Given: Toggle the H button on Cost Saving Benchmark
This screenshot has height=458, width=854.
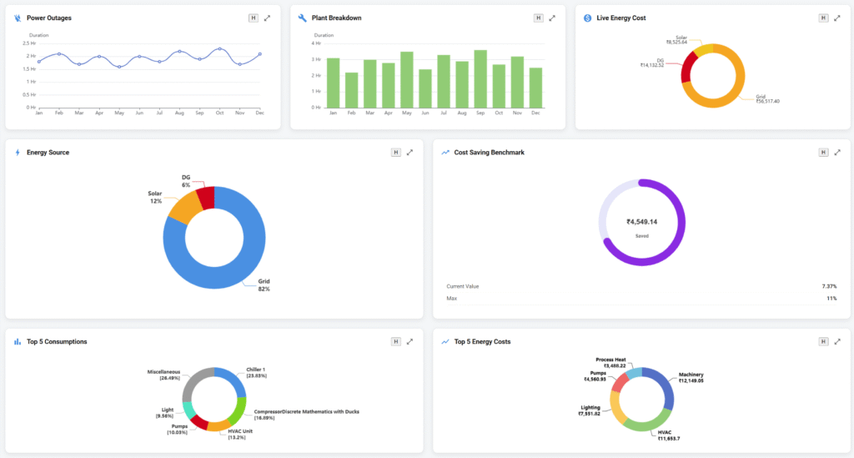Looking at the screenshot, I should (x=824, y=153).
